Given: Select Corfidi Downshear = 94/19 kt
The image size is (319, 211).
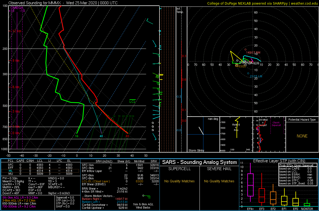Looking at the screenshot, I should (105, 205).
